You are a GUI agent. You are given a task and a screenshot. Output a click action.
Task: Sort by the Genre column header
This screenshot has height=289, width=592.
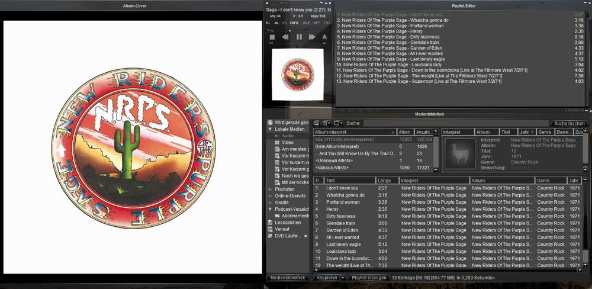pos(550,181)
